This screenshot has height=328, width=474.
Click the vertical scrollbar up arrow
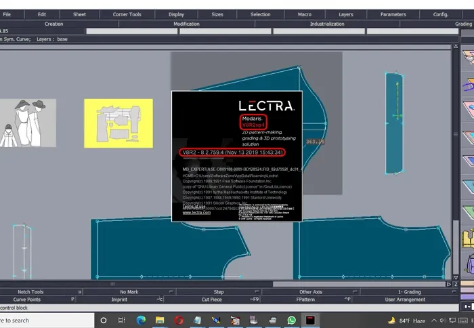[456, 46]
